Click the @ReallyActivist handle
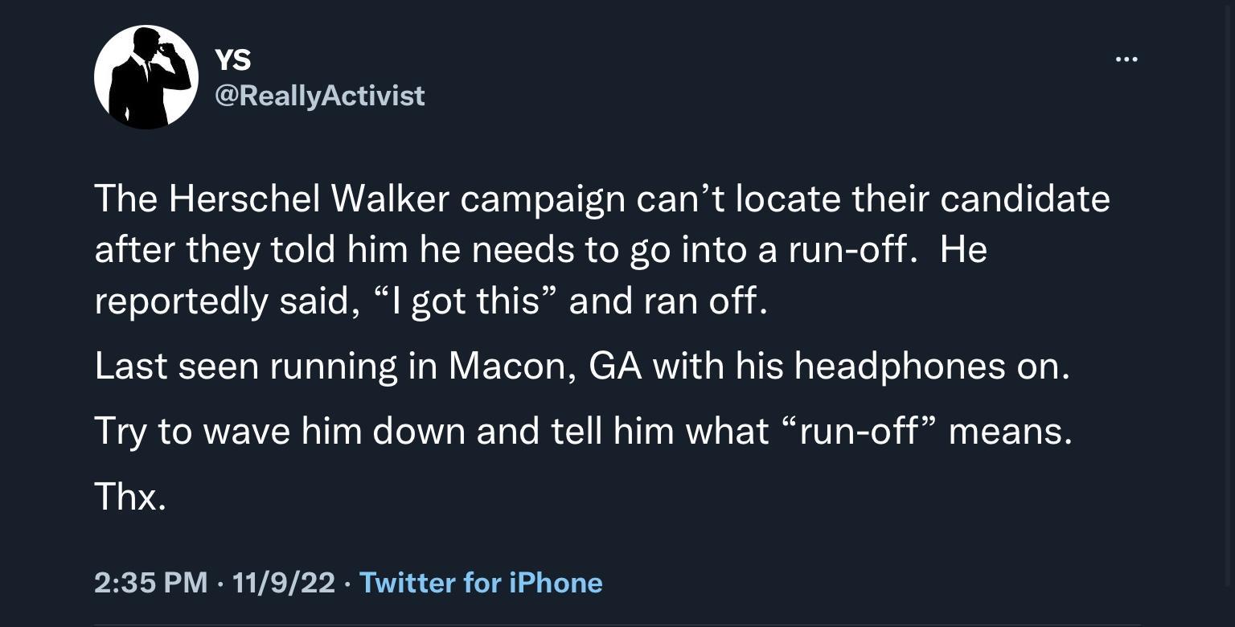 pos(319,96)
